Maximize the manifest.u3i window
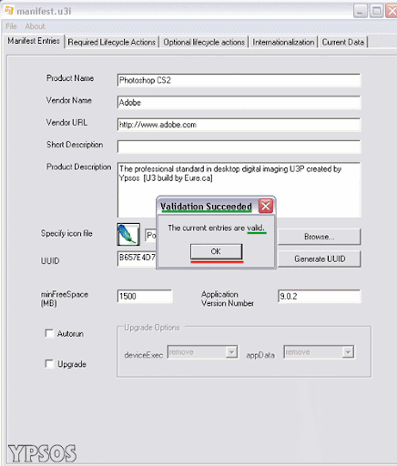The image size is (397, 466). (x=376, y=11)
